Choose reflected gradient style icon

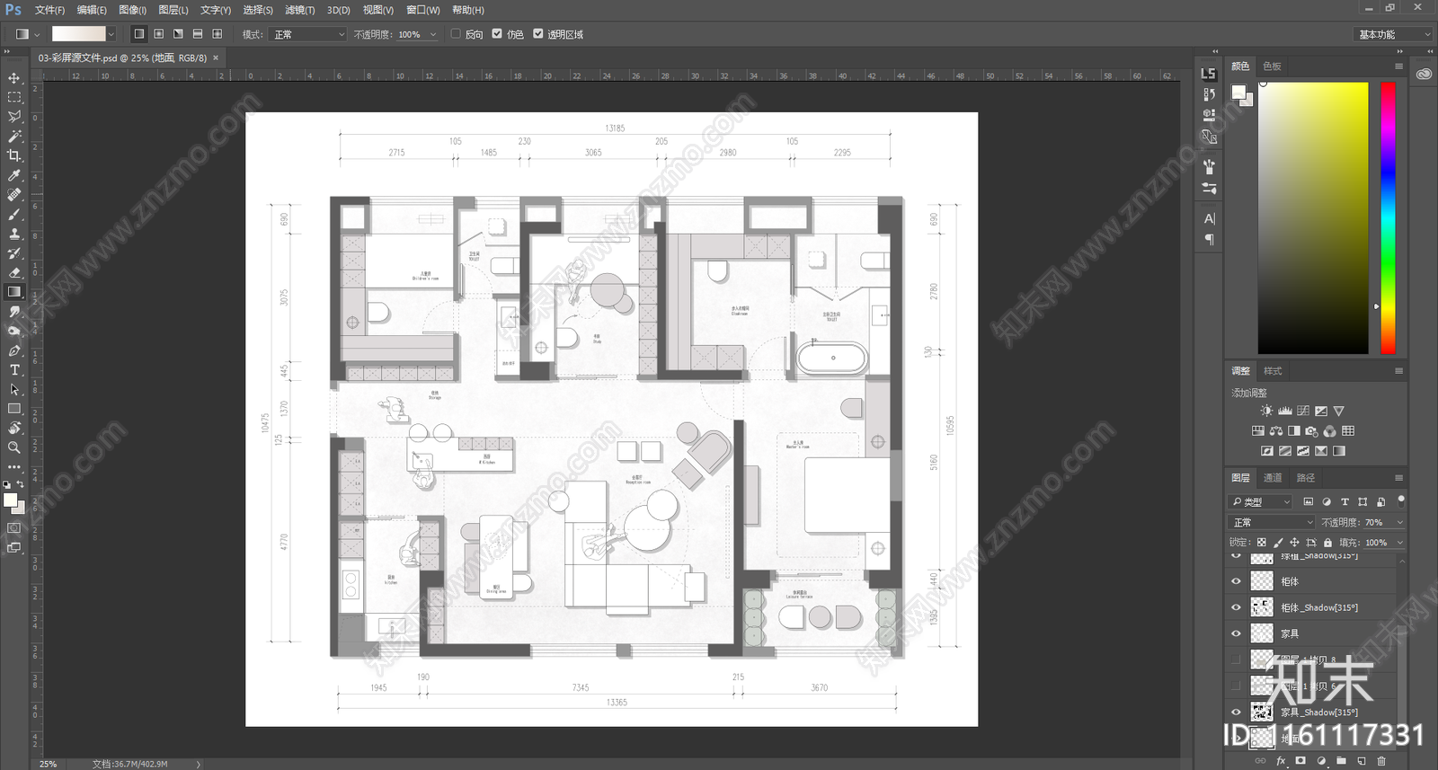[x=198, y=34]
